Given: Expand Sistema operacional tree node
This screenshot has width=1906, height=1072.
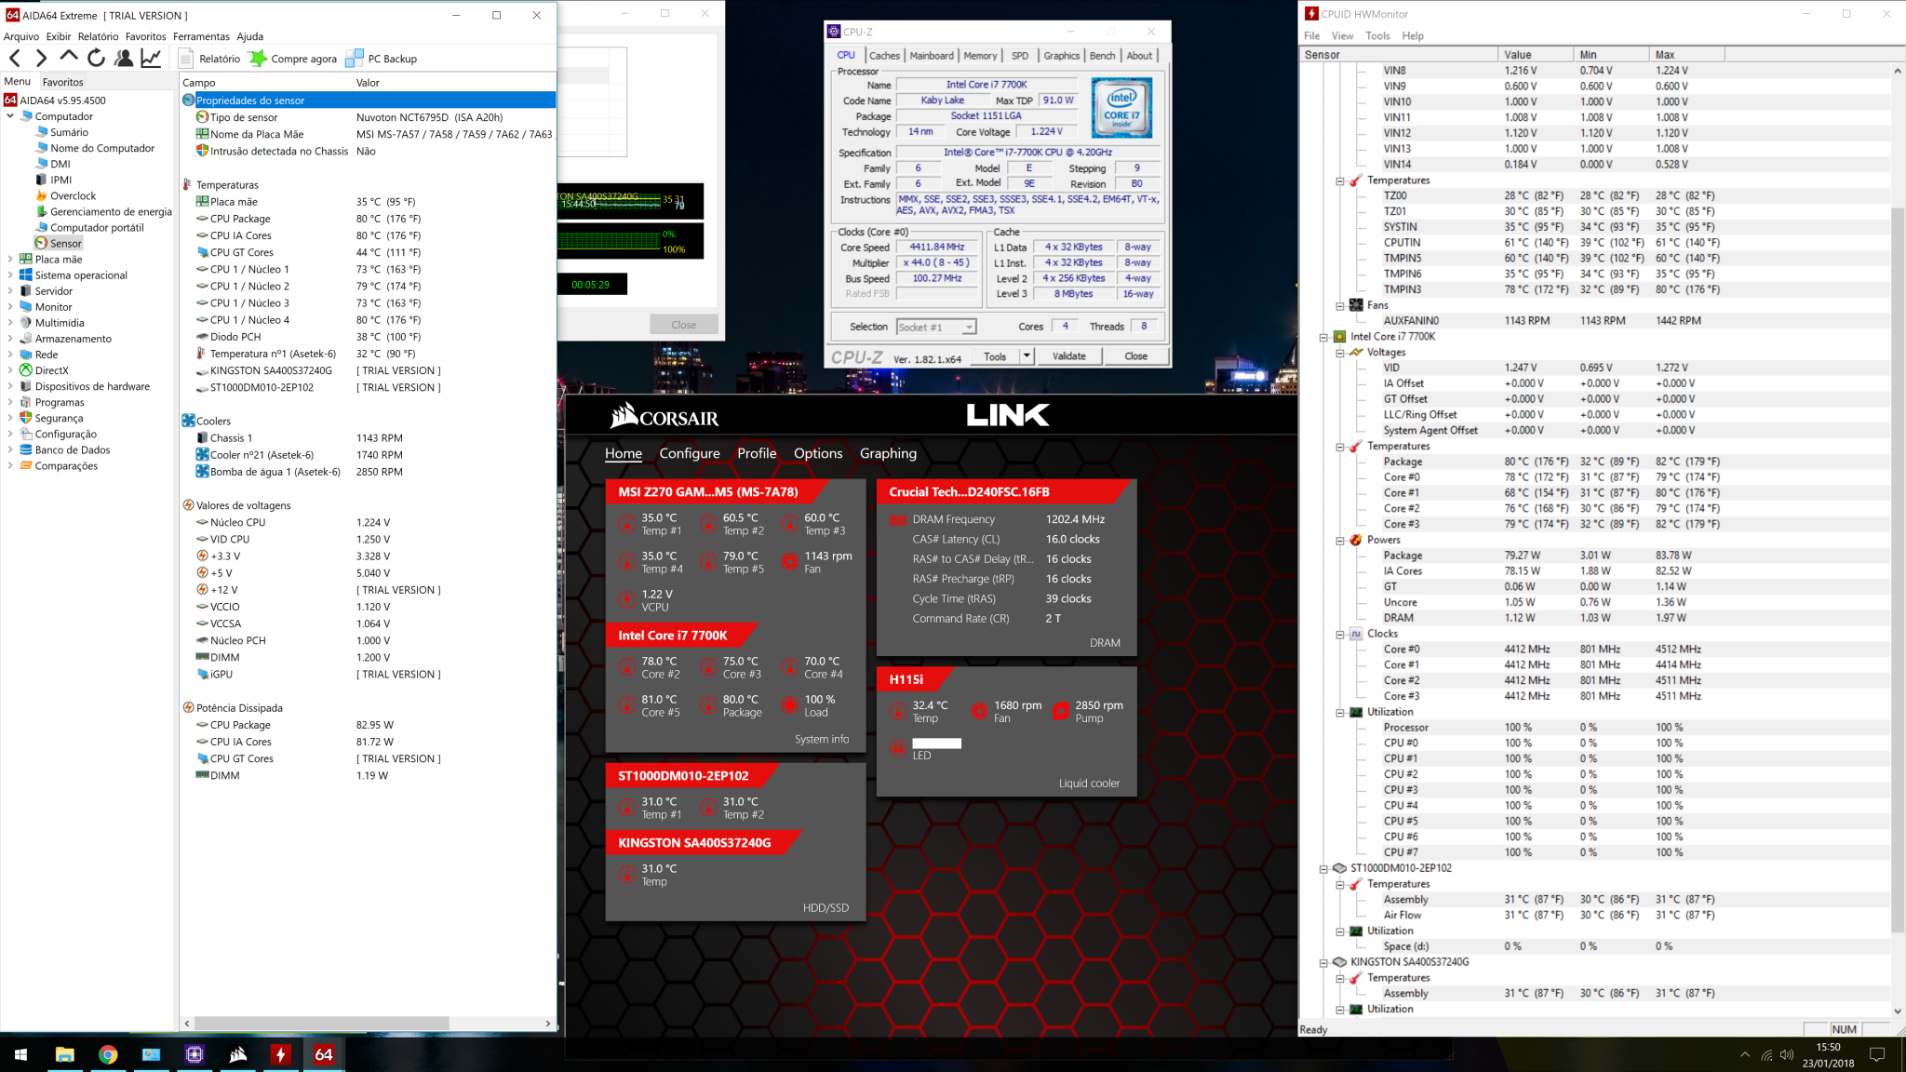Looking at the screenshot, I should click(x=10, y=275).
